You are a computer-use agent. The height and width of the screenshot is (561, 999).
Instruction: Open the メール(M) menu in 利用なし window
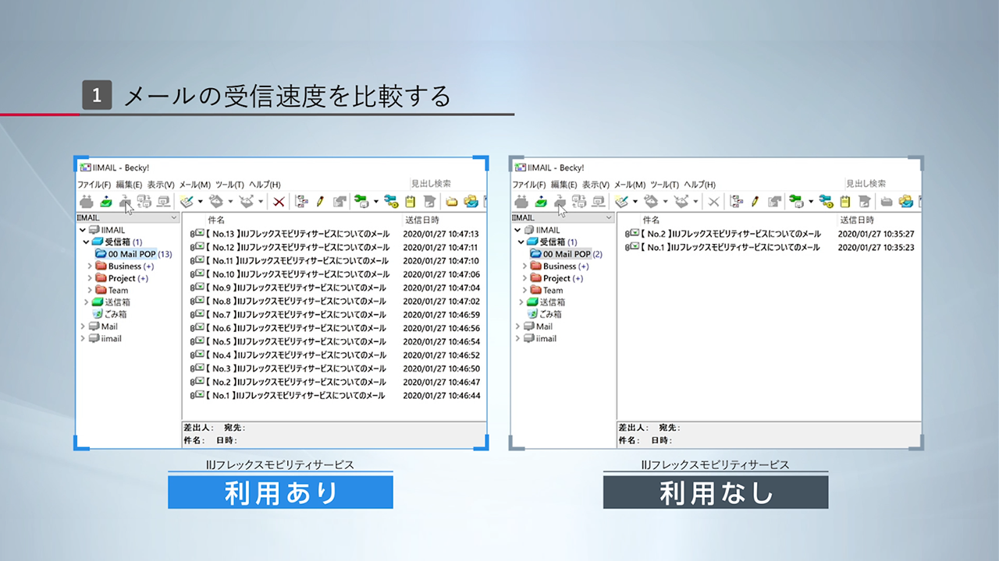click(x=630, y=185)
